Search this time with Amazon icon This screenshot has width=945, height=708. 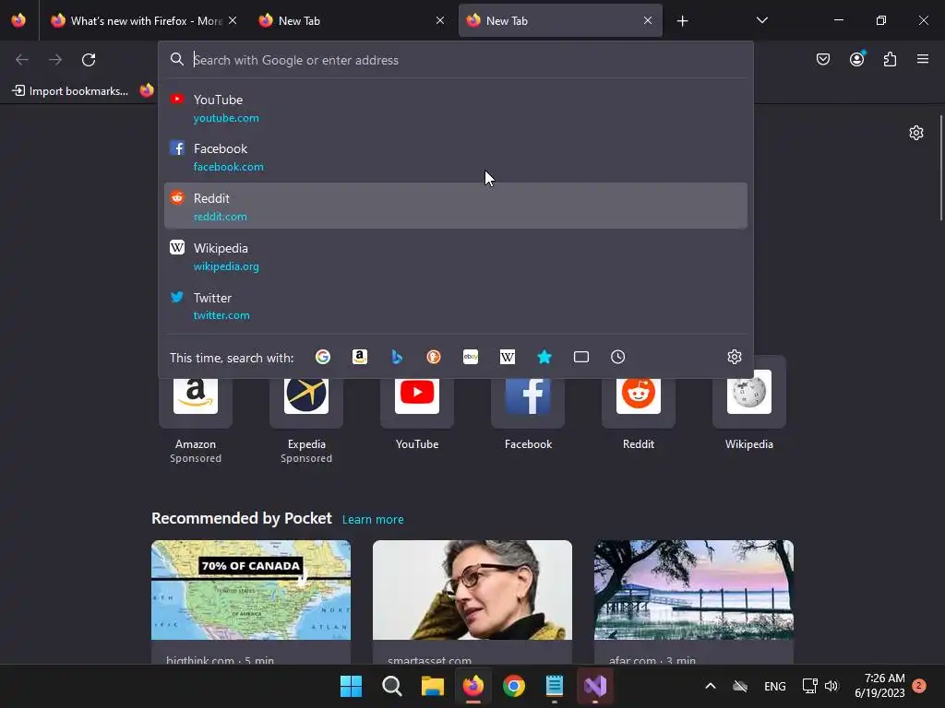(x=360, y=357)
